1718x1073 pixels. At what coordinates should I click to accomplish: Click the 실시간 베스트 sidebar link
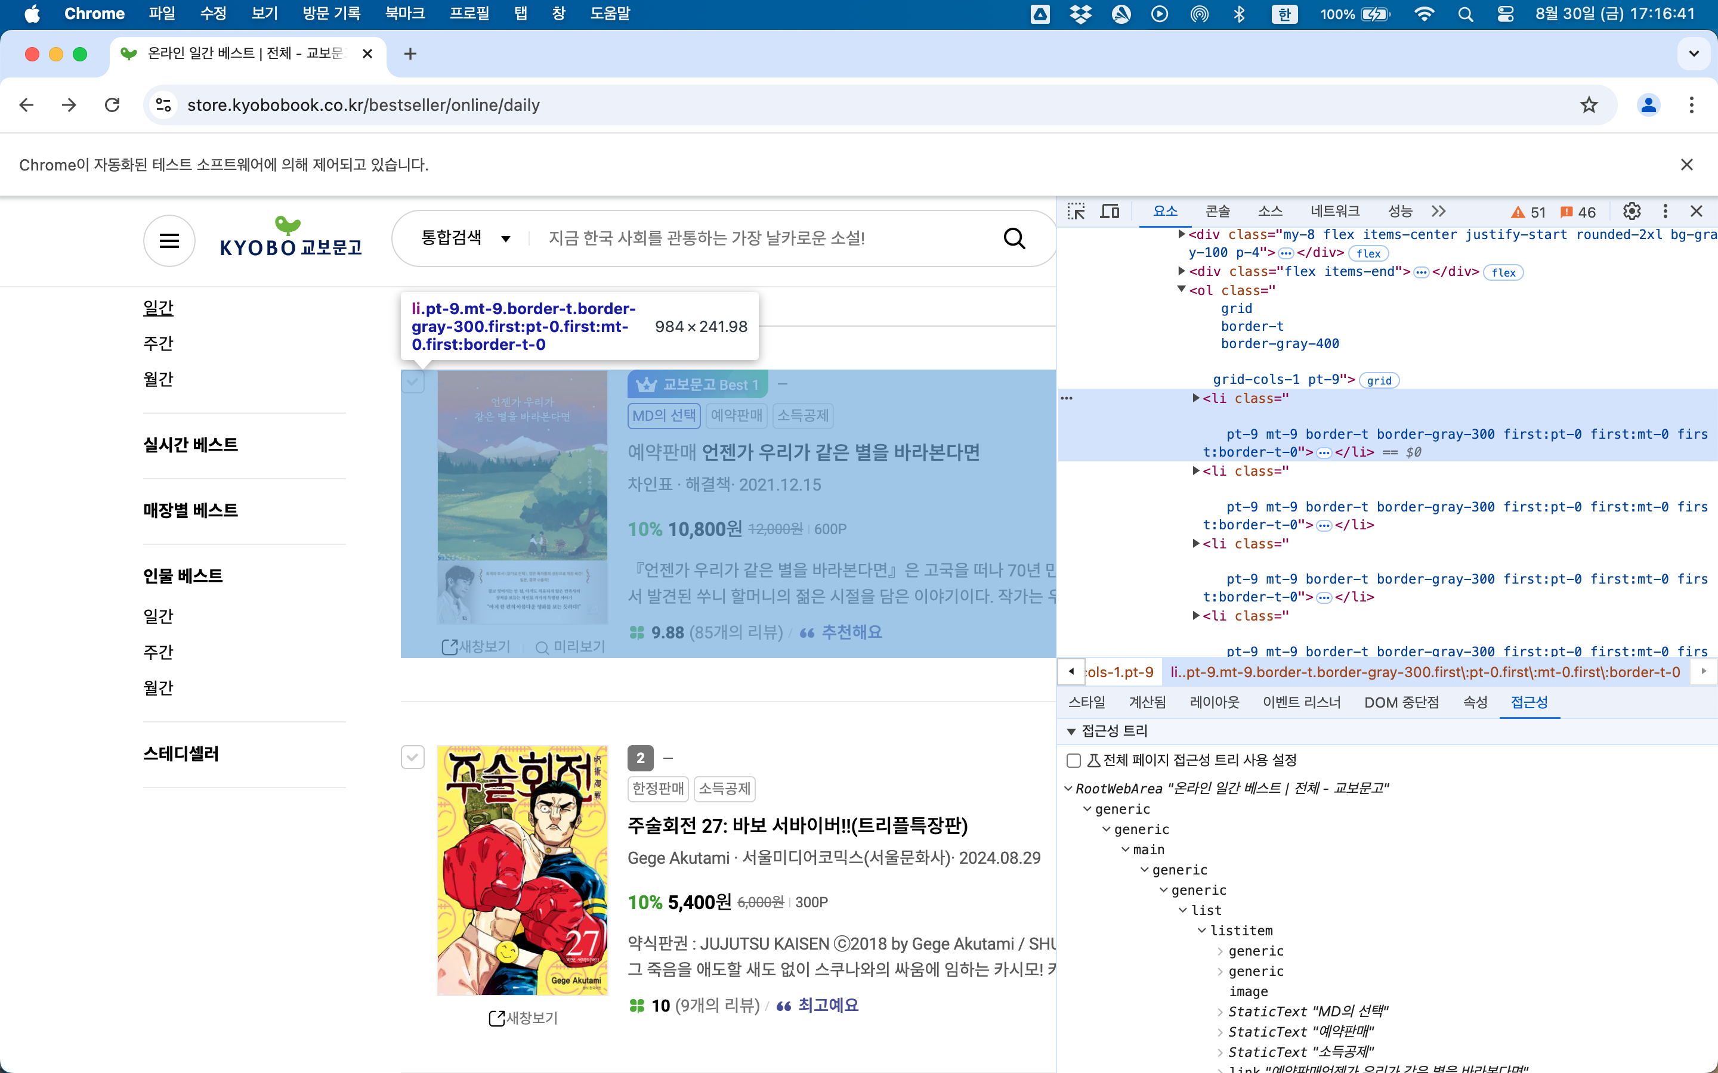(x=190, y=445)
